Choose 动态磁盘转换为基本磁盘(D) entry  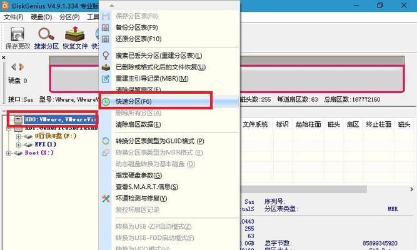[155, 164]
